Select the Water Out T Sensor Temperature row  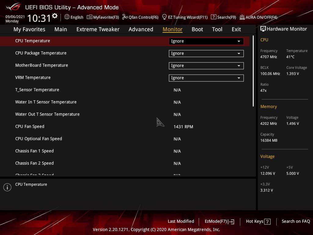pos(125,114)
